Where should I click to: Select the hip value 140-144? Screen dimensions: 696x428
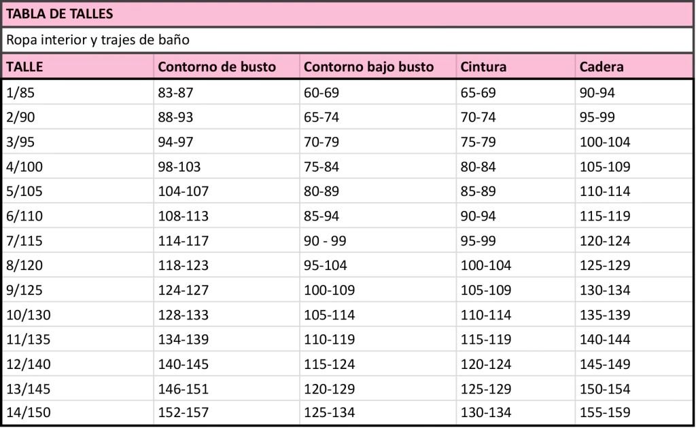pos(605,339)
